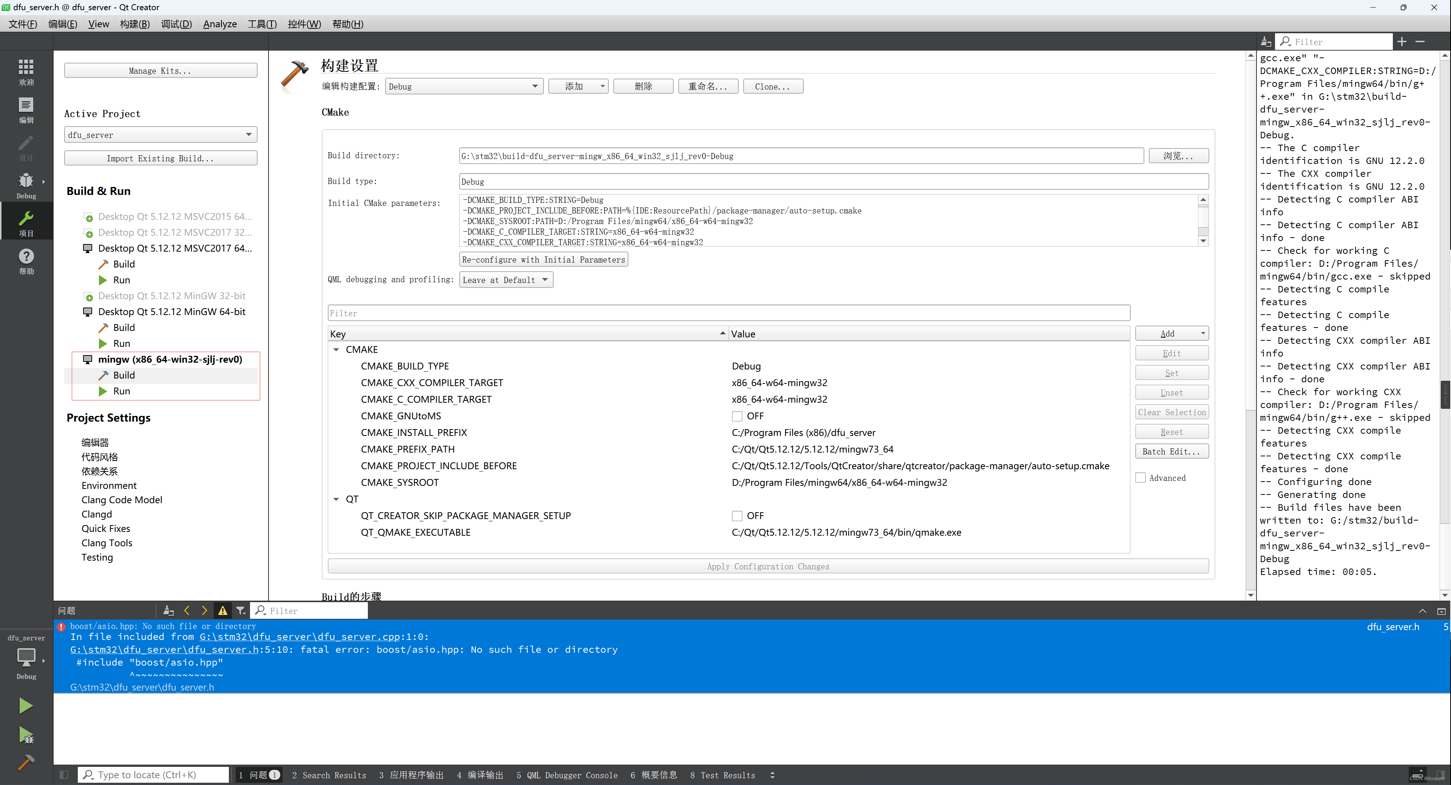Open the Clang Tools project setting
This screenshot has width=1451, height=785.
click(107, 543)
